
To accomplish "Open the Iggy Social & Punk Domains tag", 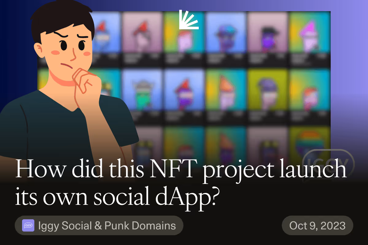I will pyautogui.click(x=99, y=226).
